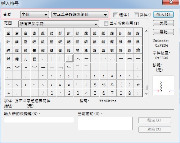The image size is (180, 143).
Task: Pick the less-than sign symbol
Action: coord(17,85)
